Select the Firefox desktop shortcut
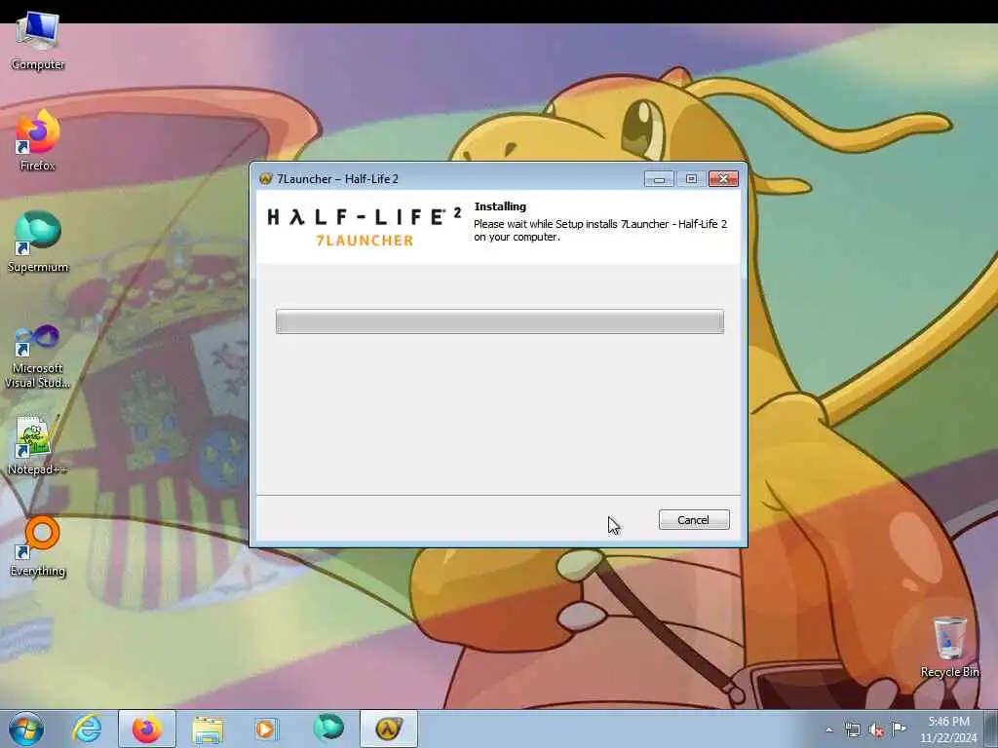This screenshot has height=748, width=998. point(38,141)
